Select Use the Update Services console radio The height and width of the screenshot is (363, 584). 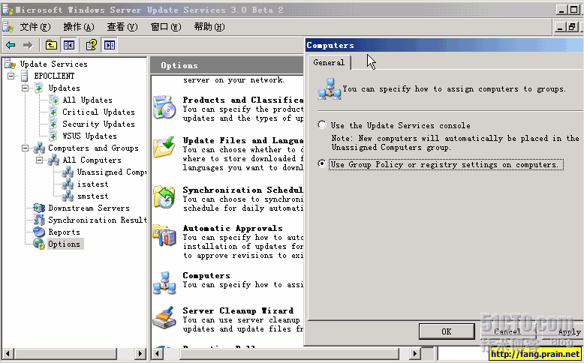click(x=322, y=124)
